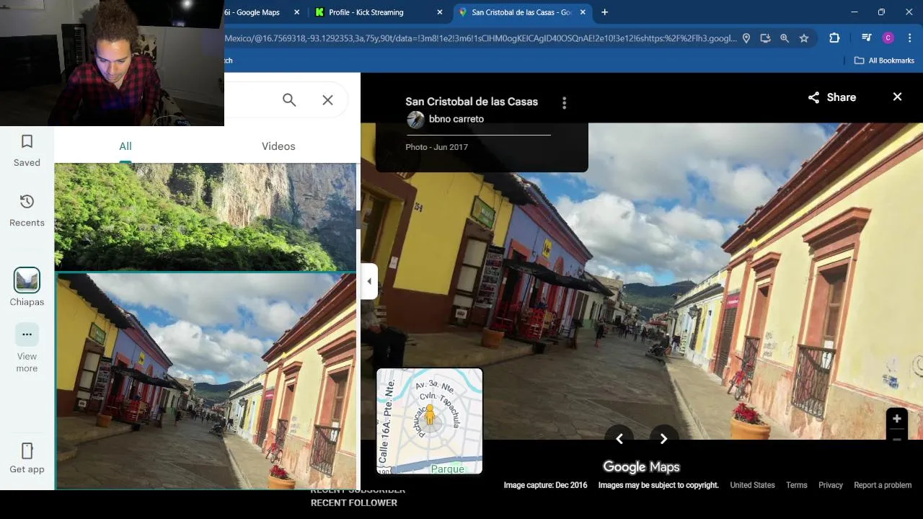923x519 pixels.
Task: Open the purple C profile avatar
Action: (888, 38)
